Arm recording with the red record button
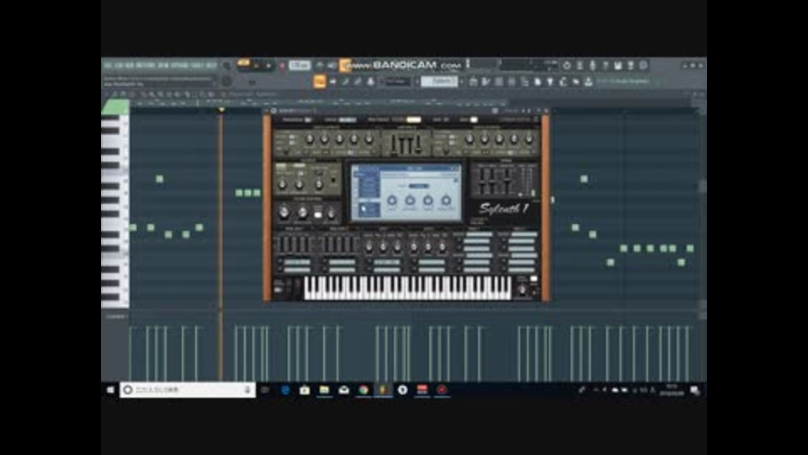808x455 pixels. (282, 66)
